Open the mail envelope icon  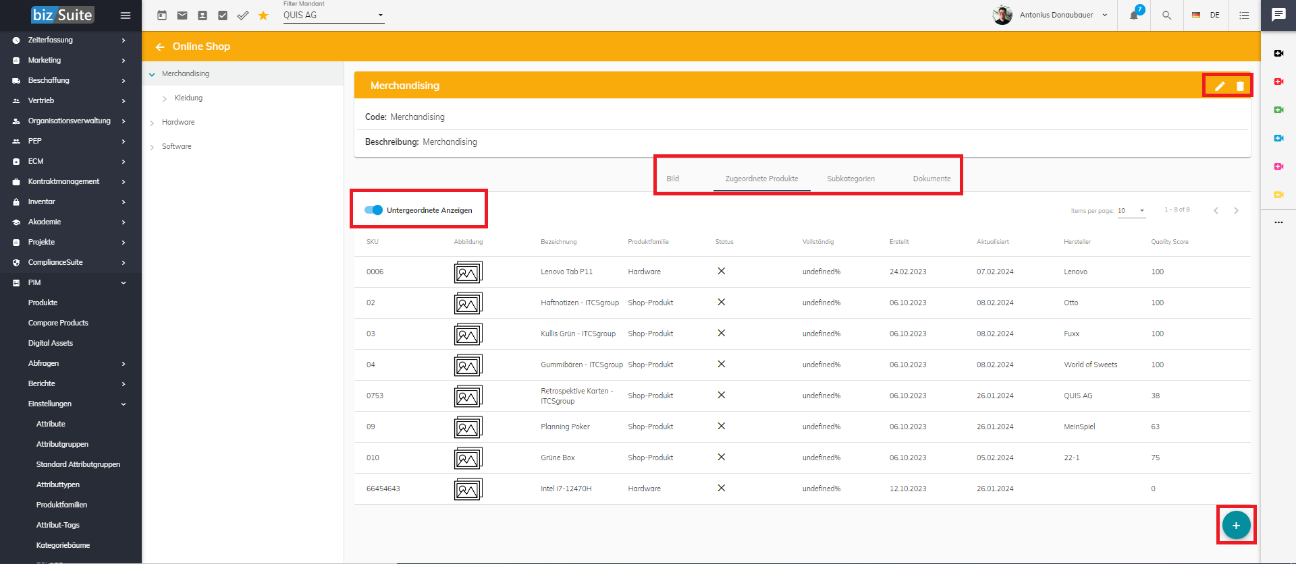182,15
